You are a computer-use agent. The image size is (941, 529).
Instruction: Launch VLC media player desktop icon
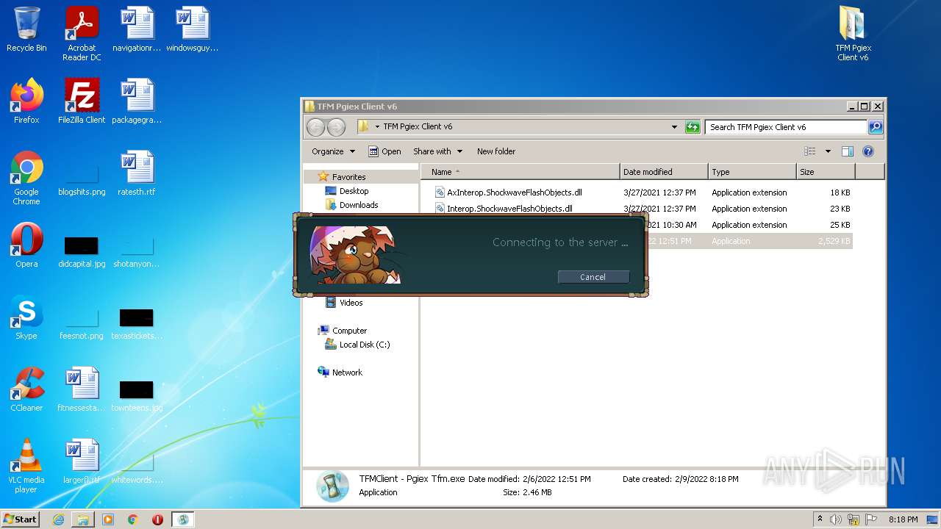(26, 466)
